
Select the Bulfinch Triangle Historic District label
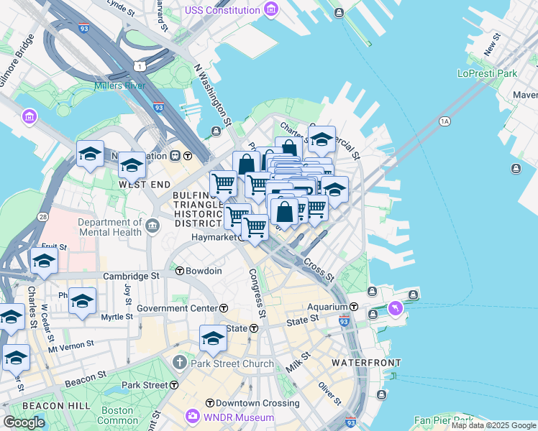click(198, 209)
